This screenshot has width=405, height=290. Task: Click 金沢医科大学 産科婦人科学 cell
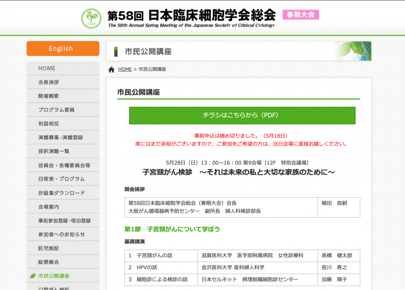[258, 268]
